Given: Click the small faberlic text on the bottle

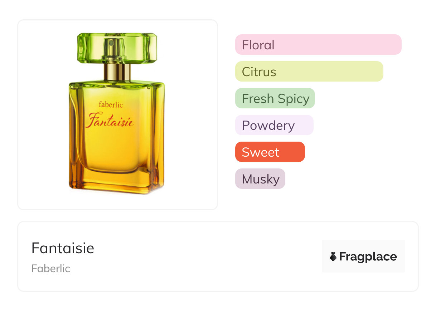Looking at the screenshot, I should pos(111,105).
